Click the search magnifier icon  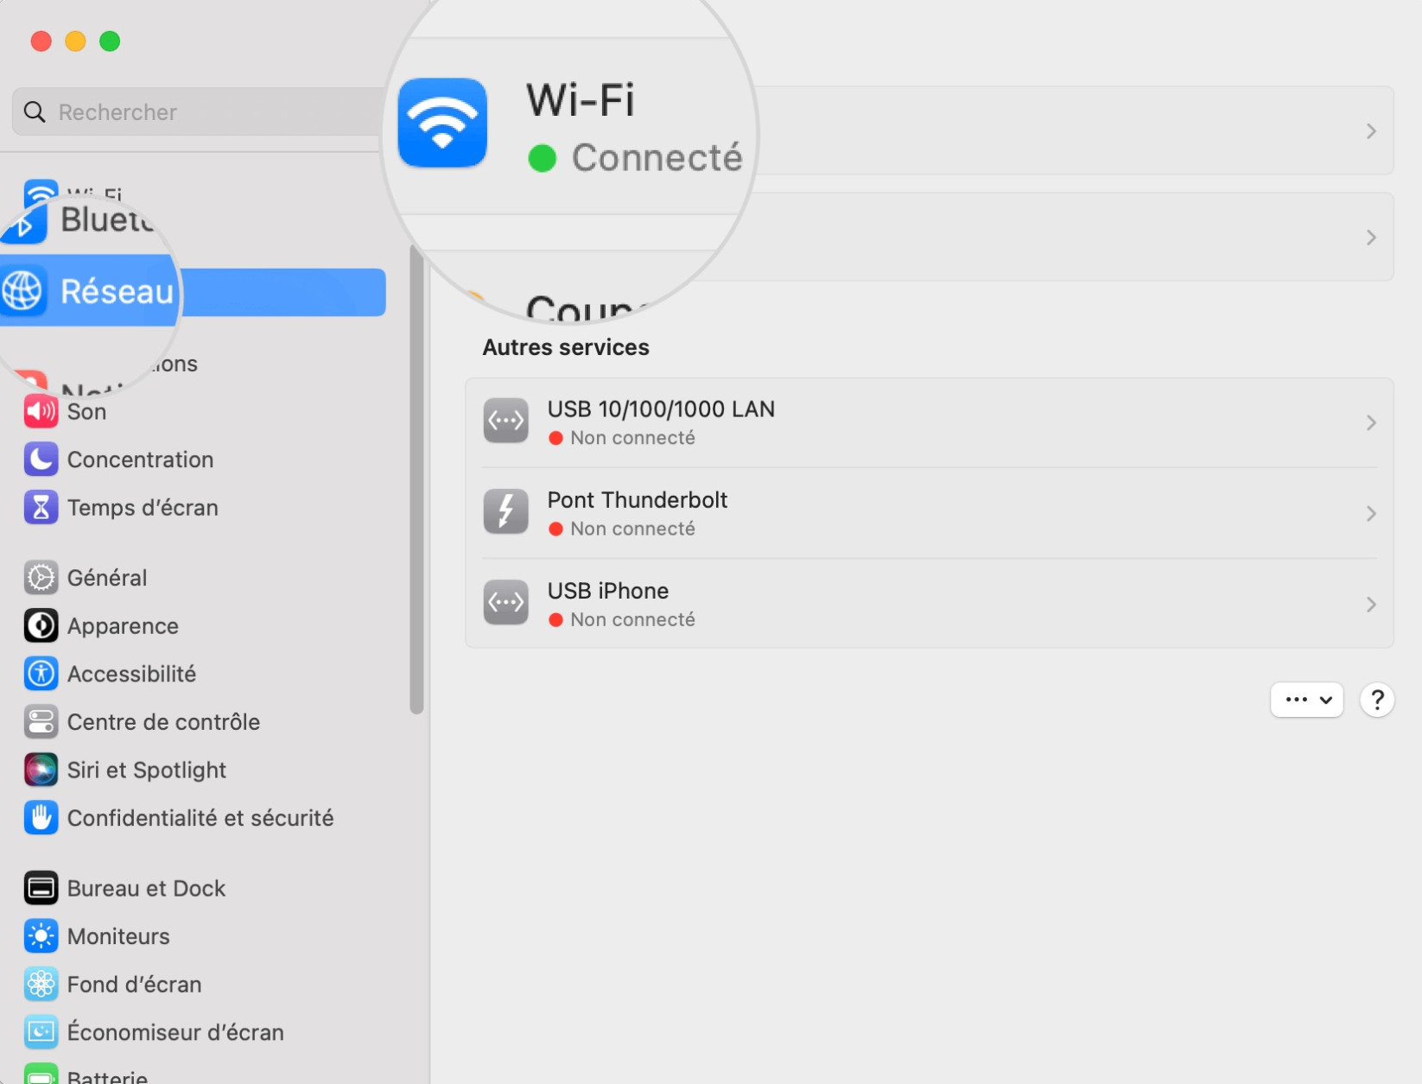[35, 112]
